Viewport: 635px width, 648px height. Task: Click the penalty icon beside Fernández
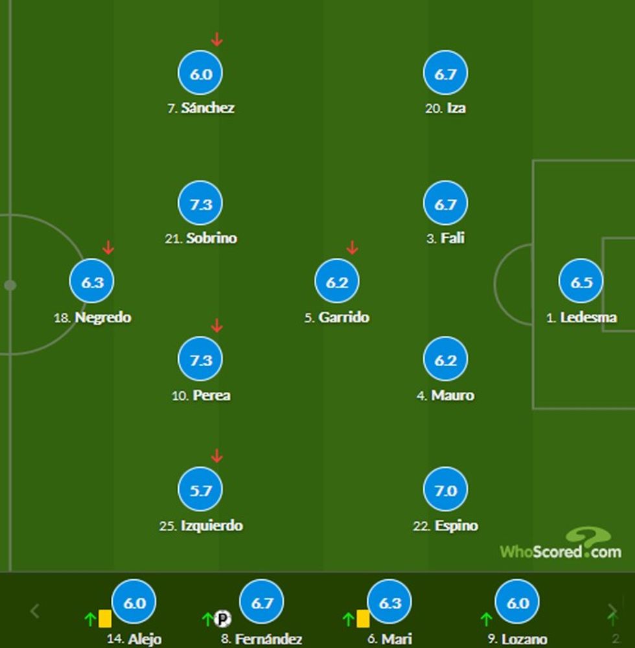pyautogui.click(x=223, y=619)
